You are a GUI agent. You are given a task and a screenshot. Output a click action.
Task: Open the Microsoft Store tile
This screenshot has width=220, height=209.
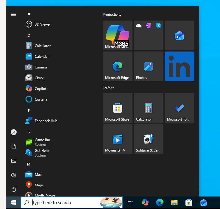point(118,108)
